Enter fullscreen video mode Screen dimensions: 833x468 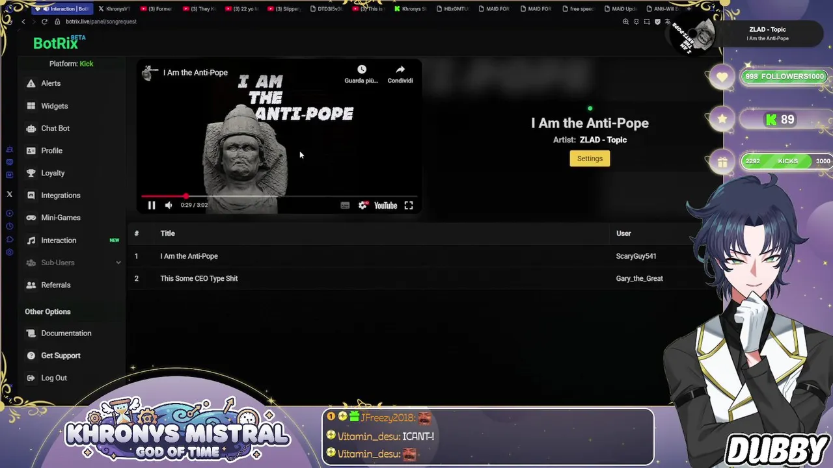pyautogui.click(x=409, y=205)
